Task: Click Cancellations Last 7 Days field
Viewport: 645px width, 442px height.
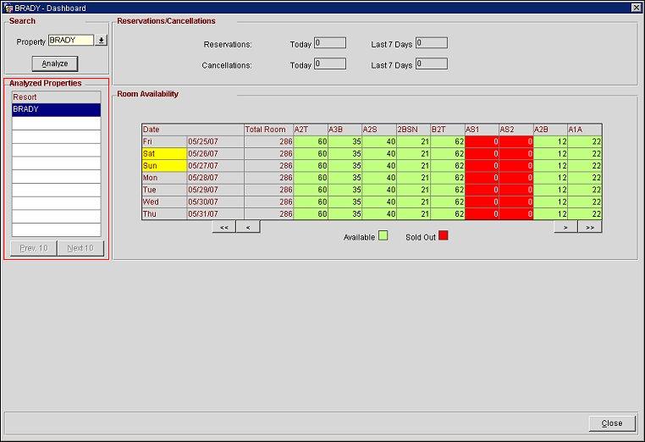Action: [x=431, y=64]
